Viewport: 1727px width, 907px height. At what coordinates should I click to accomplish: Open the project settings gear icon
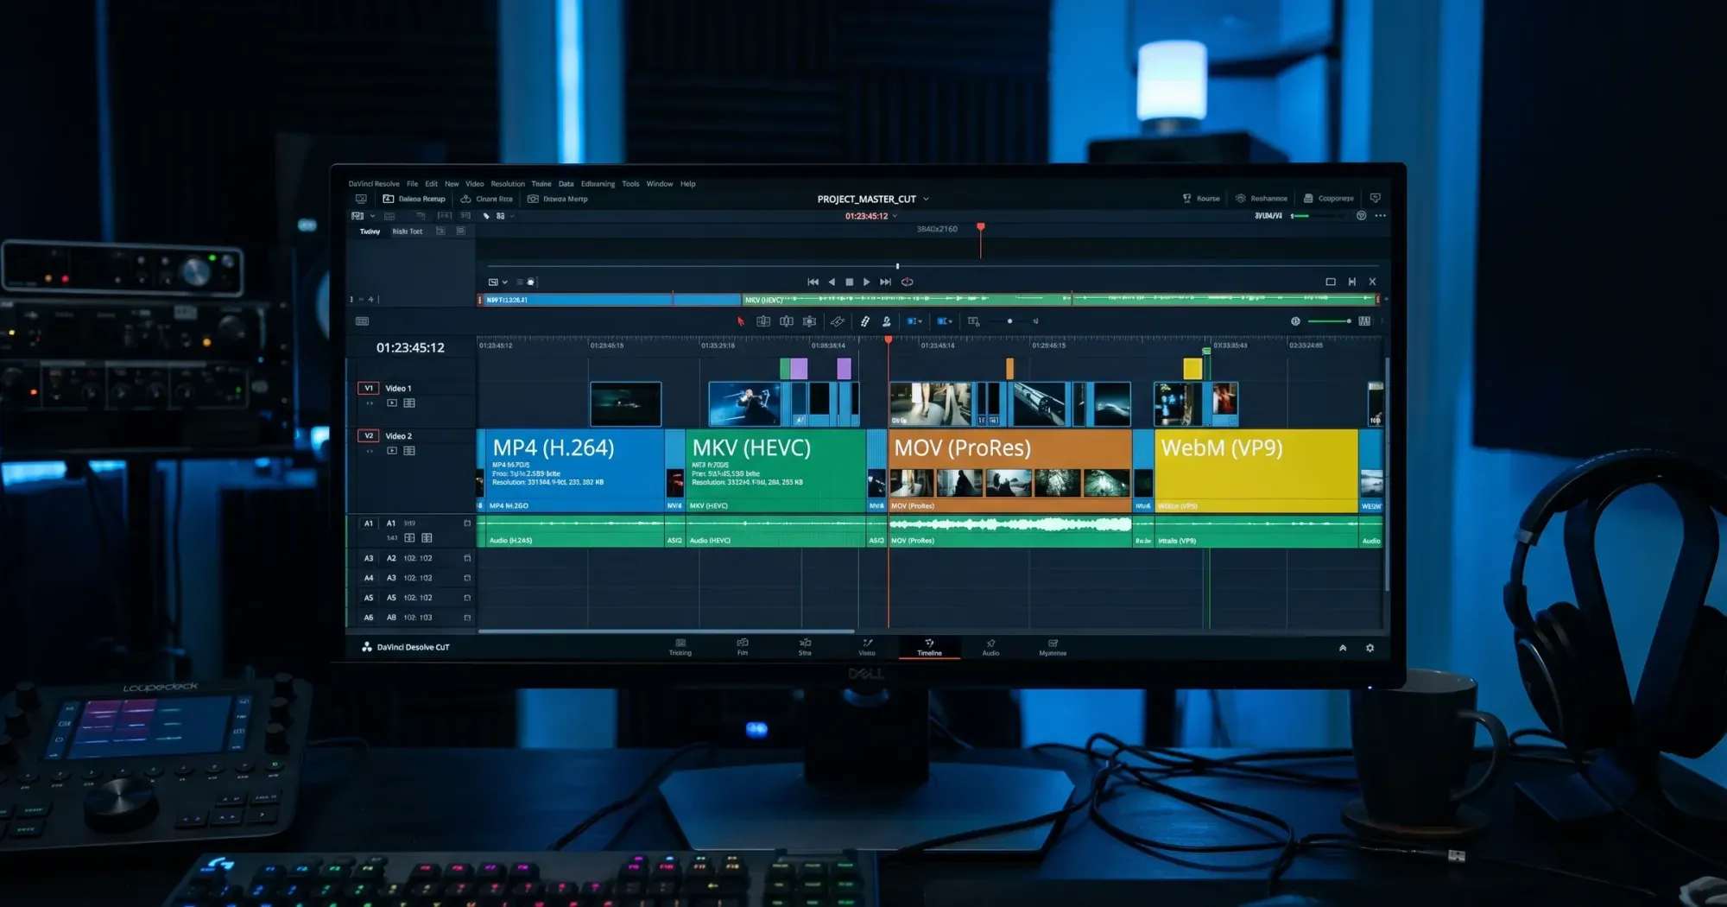tap(1370, 648)
